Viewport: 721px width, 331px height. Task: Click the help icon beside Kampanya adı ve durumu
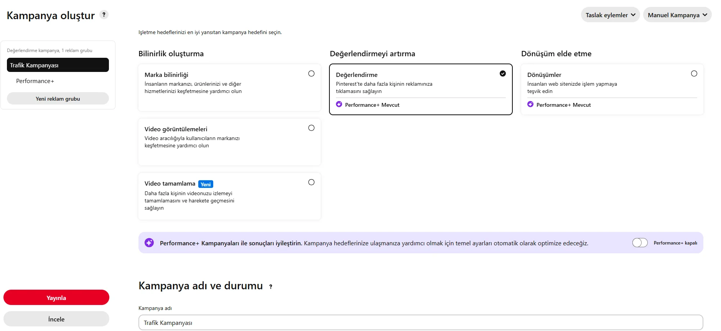tap(271, 287)
